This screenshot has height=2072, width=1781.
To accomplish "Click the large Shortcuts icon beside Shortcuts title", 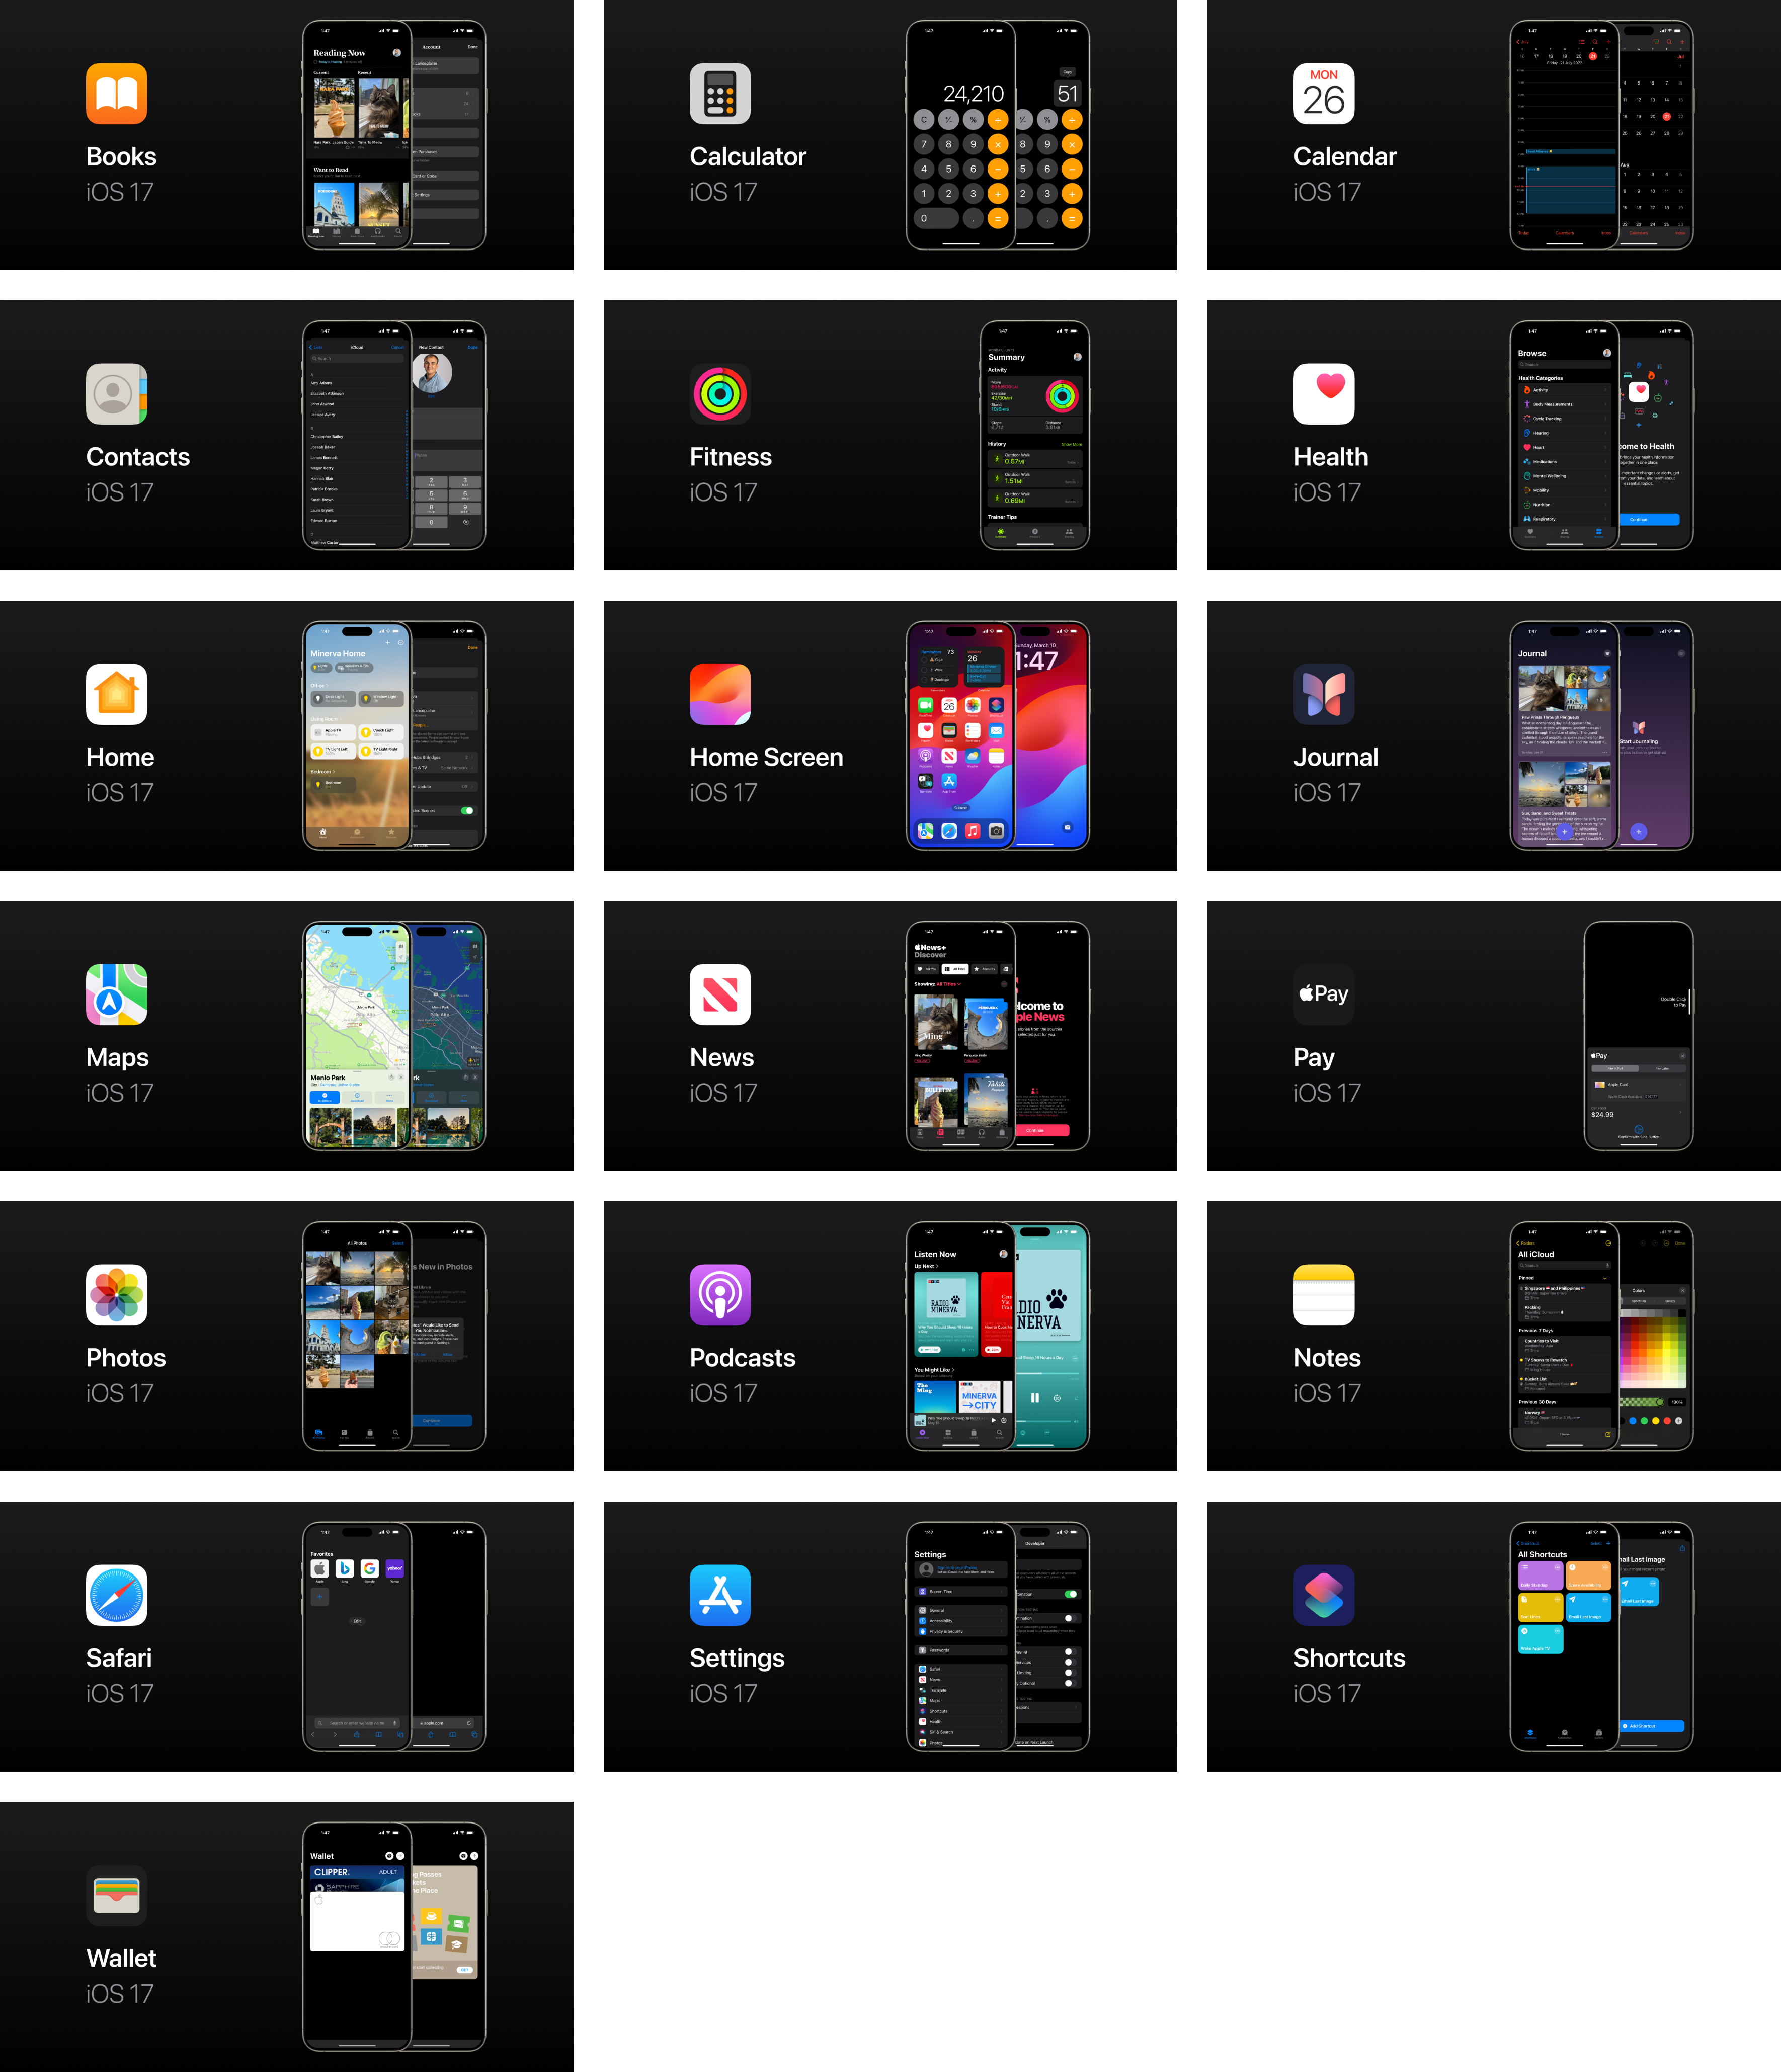I will click(x=1323, y=1595).
